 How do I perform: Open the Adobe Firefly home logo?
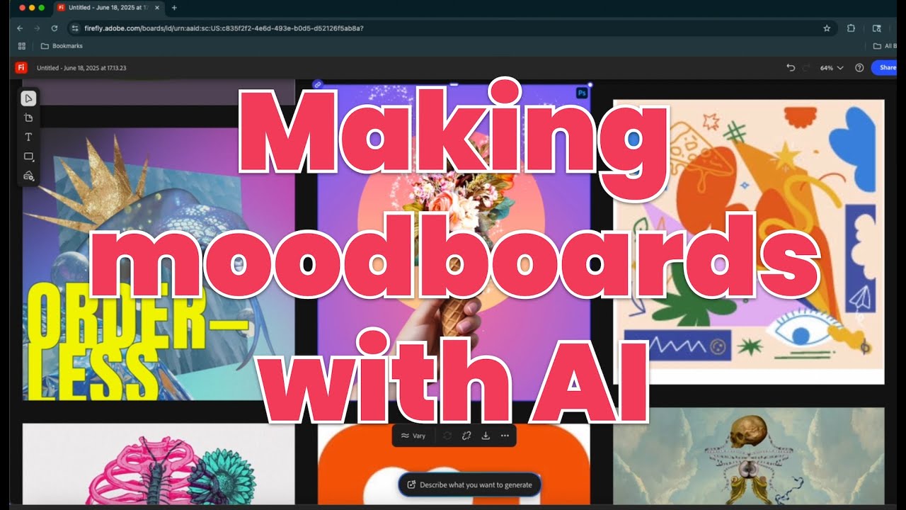coord(21,67)
